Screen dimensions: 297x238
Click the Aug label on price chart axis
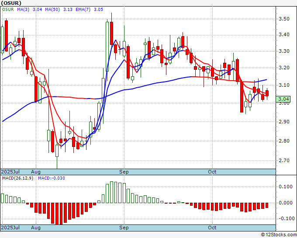36,172
